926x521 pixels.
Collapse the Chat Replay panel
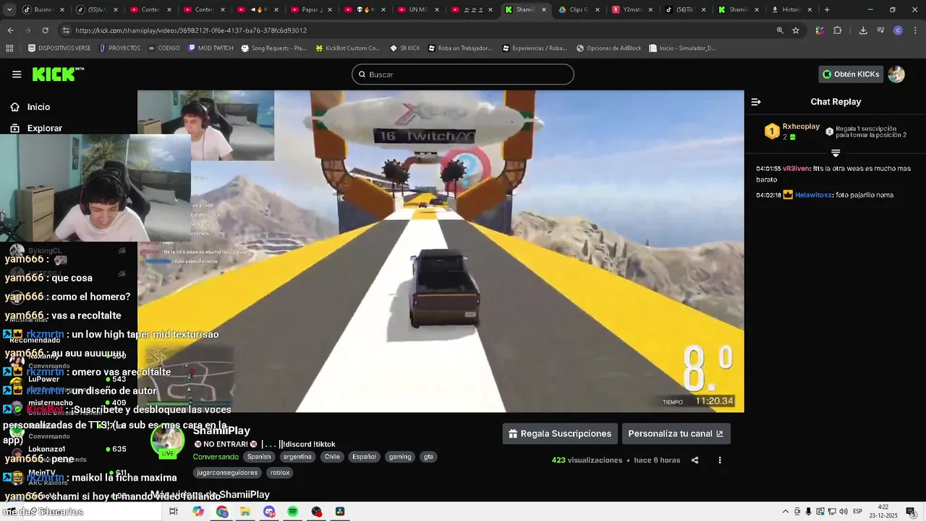(x=756, y=102)
